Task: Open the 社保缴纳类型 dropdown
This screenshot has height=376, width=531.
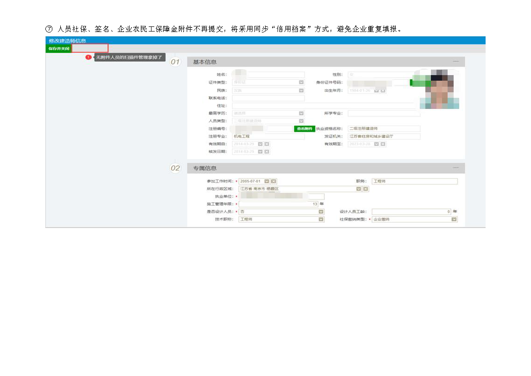Action: [454, 219]
